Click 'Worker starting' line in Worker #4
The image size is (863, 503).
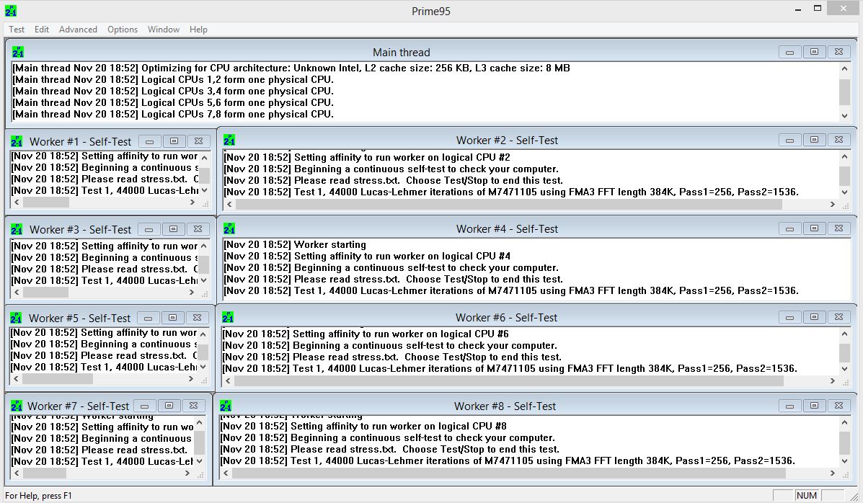pos(294,244)
